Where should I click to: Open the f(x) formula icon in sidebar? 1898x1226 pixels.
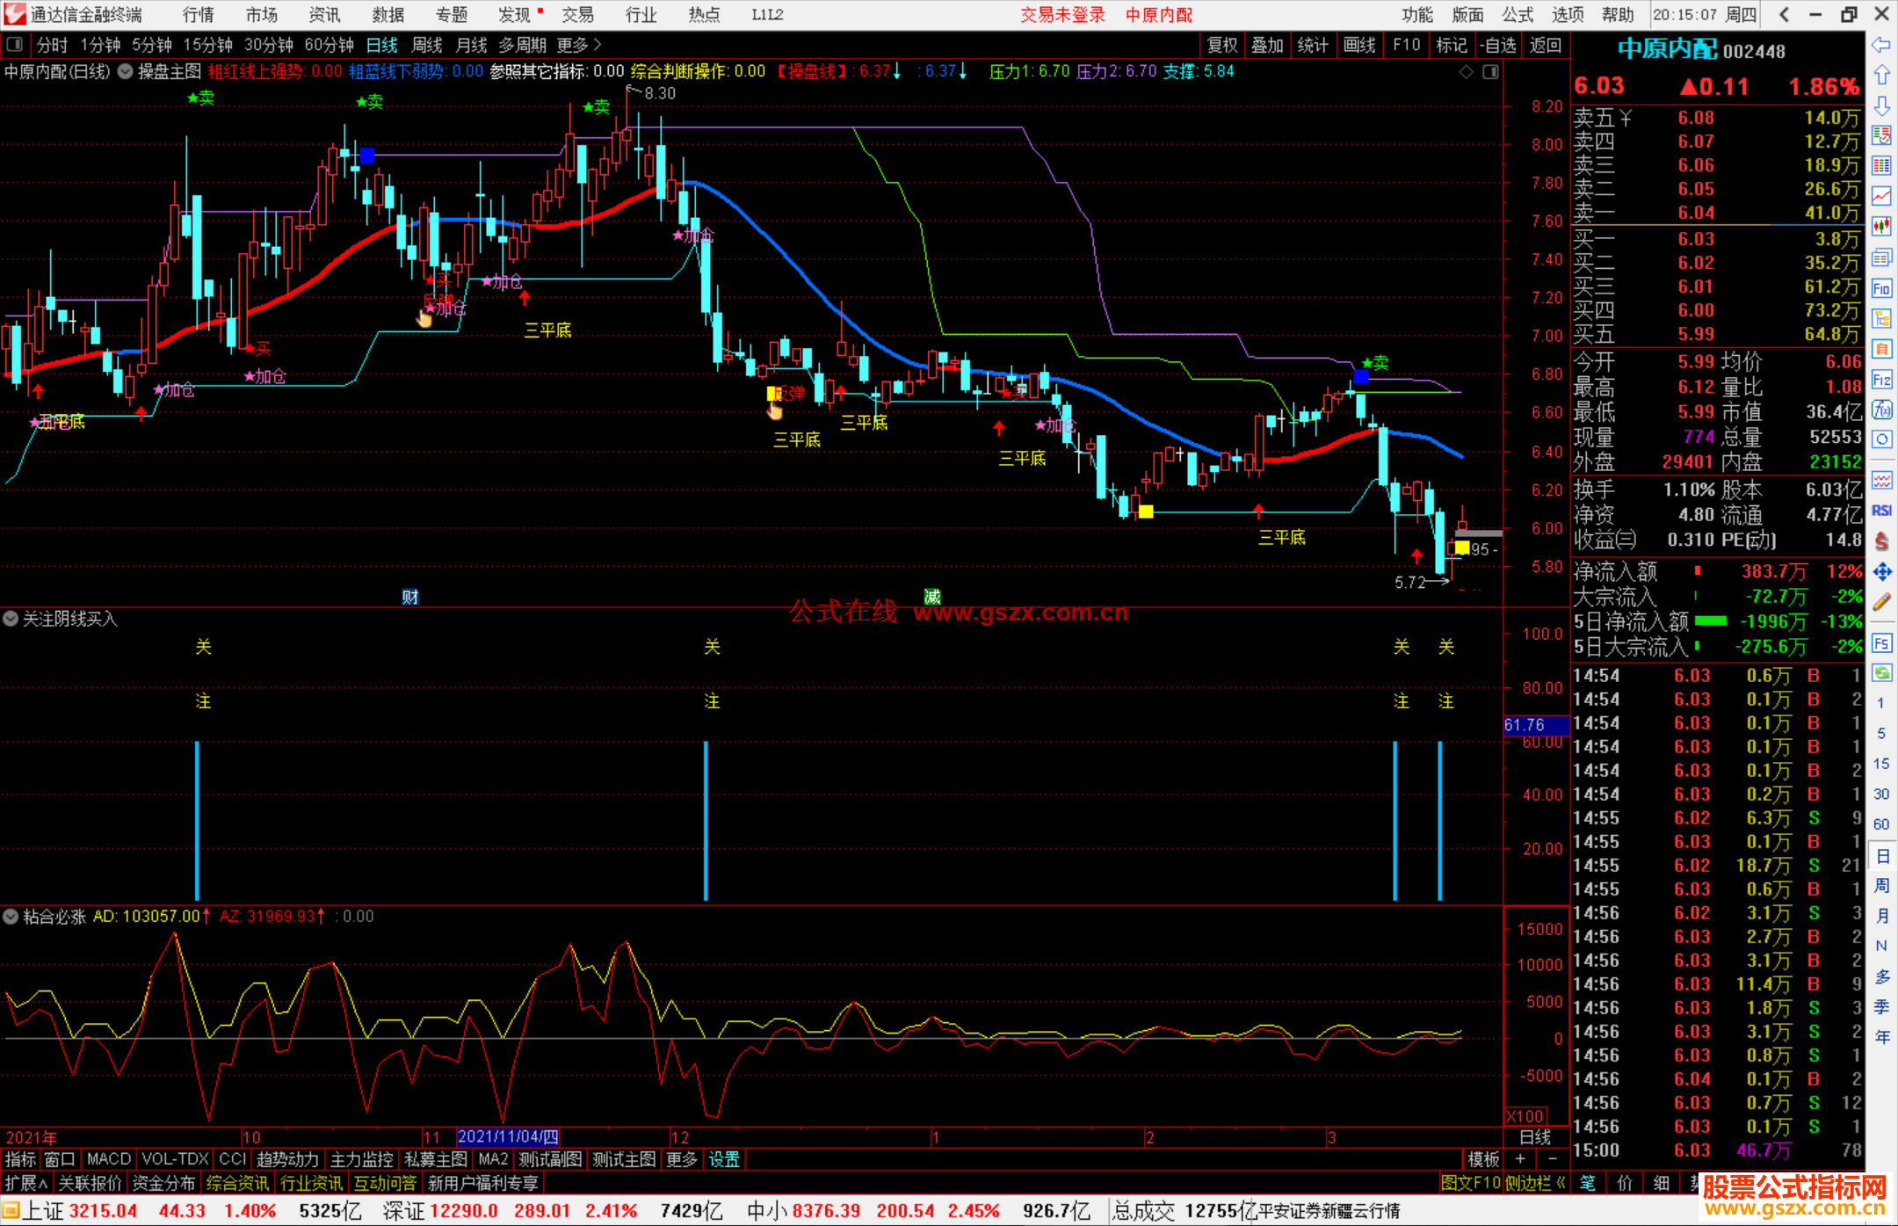(x=1881, y=410)
